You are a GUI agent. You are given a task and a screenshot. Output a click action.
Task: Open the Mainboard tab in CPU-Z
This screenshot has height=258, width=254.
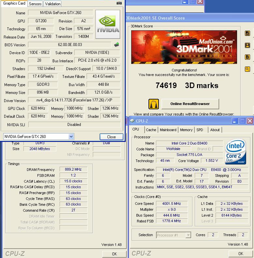click(168, 130)
